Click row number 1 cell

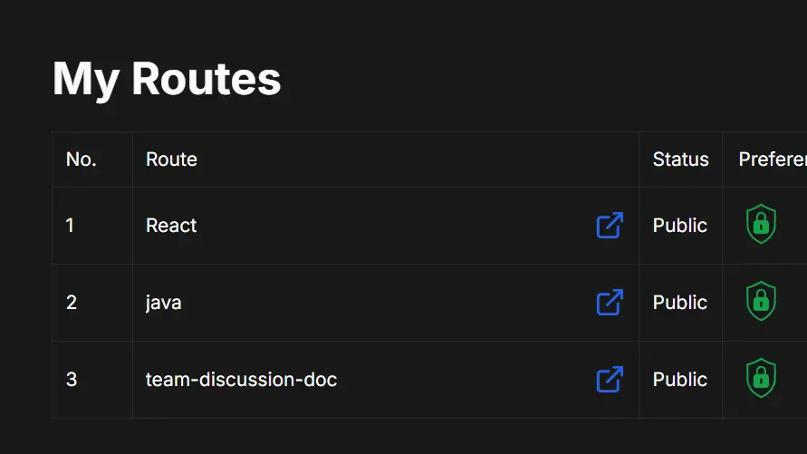point(71,226)
